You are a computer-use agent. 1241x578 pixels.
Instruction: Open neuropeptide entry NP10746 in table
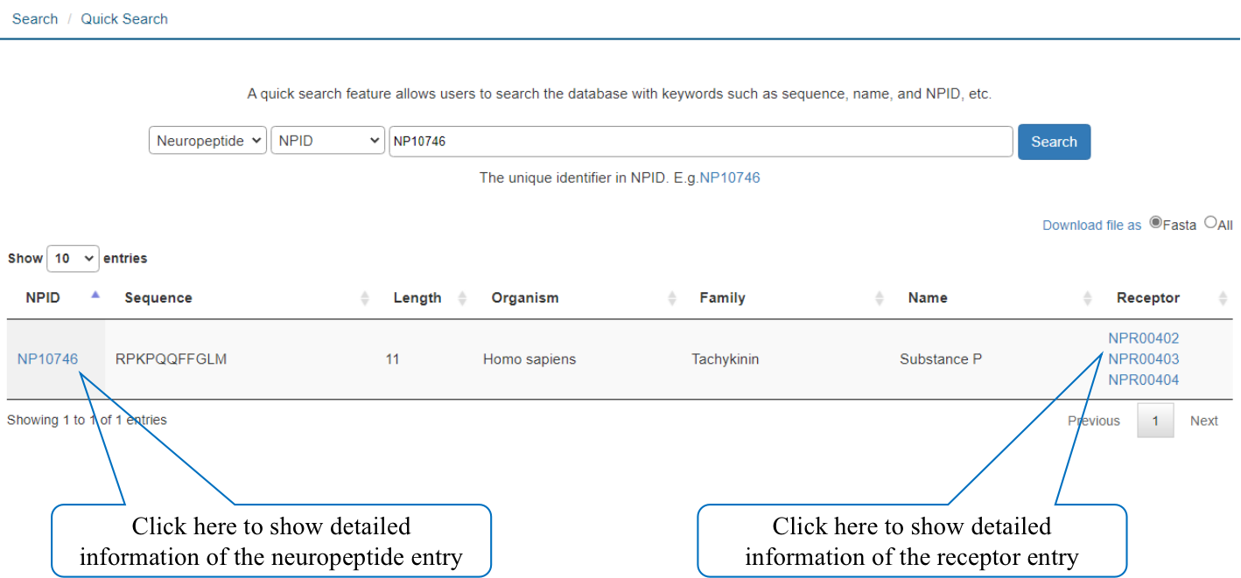coord(47,359)
